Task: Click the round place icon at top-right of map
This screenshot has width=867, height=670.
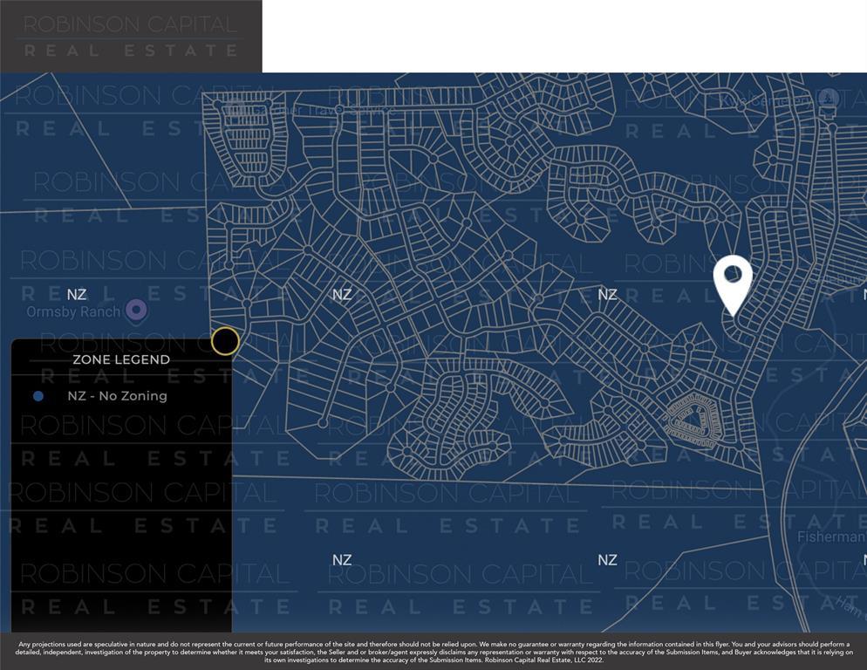Action: (828, 98)
